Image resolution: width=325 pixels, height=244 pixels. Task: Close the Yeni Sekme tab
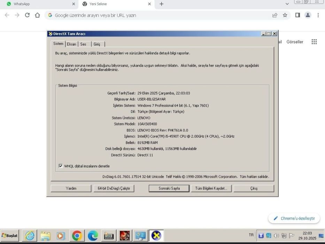click(149, 4)
